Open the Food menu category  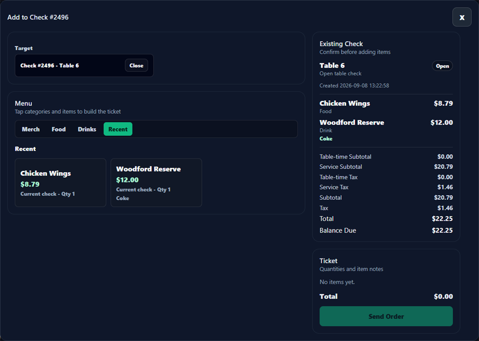click(59, 129)
